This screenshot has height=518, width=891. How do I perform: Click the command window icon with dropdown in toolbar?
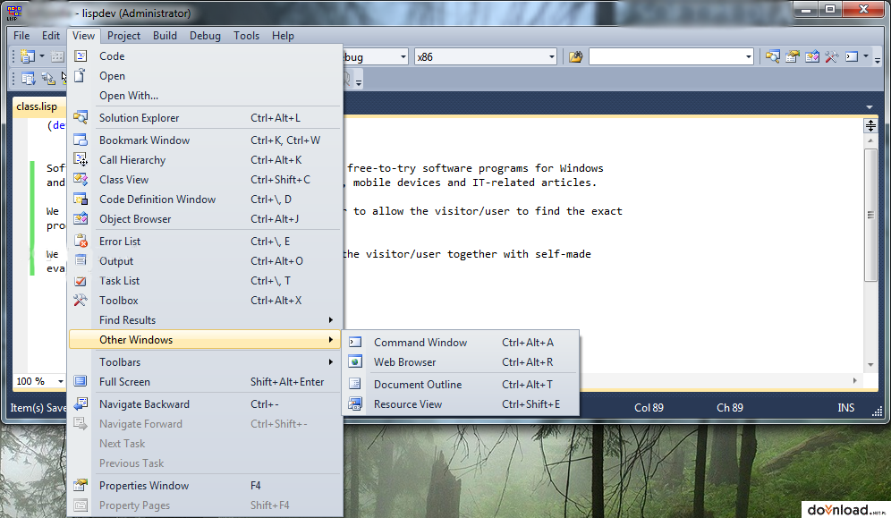tap(852, 56)
